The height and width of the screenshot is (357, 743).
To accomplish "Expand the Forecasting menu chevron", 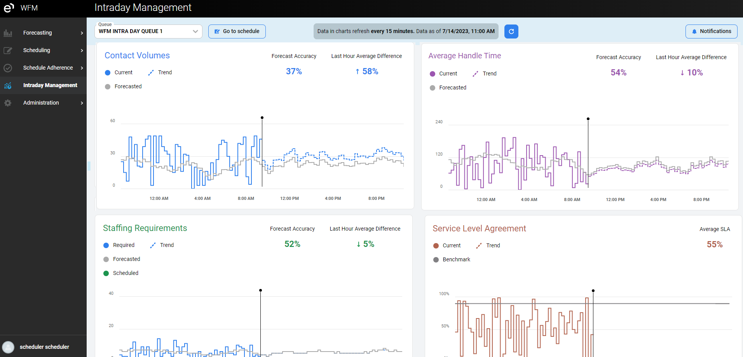I will tap(82, 33).
